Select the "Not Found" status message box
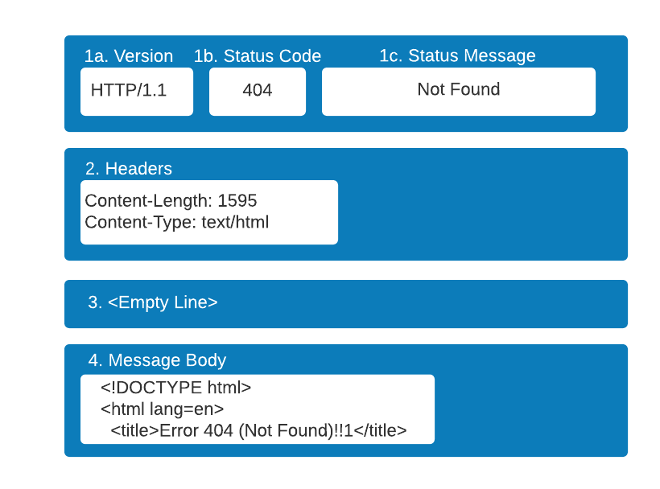This screenshot has width=660, height=489. pos(458,90)
